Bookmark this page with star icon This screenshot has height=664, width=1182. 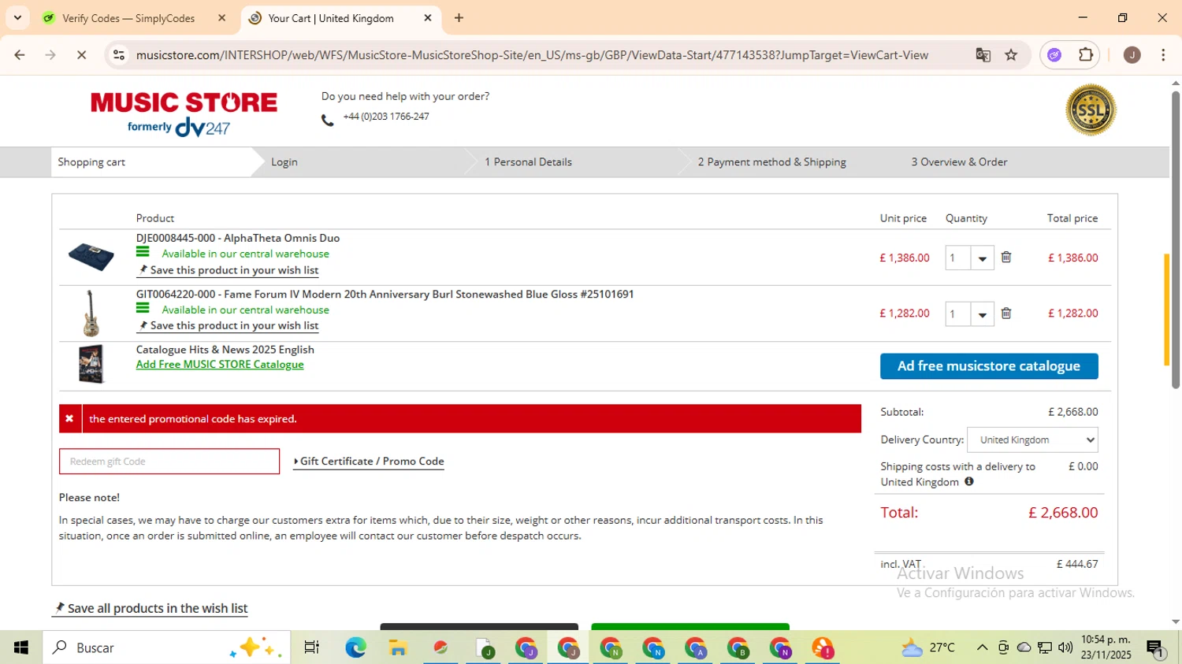pos(1011,55)
